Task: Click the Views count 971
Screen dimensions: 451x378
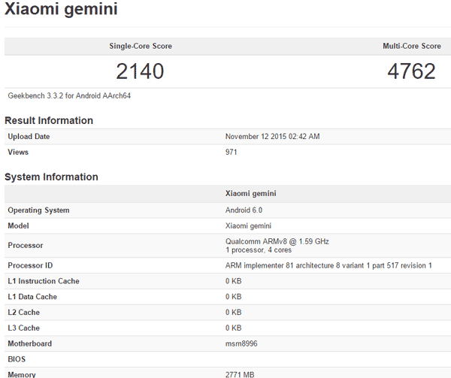Action: (232, 152)
